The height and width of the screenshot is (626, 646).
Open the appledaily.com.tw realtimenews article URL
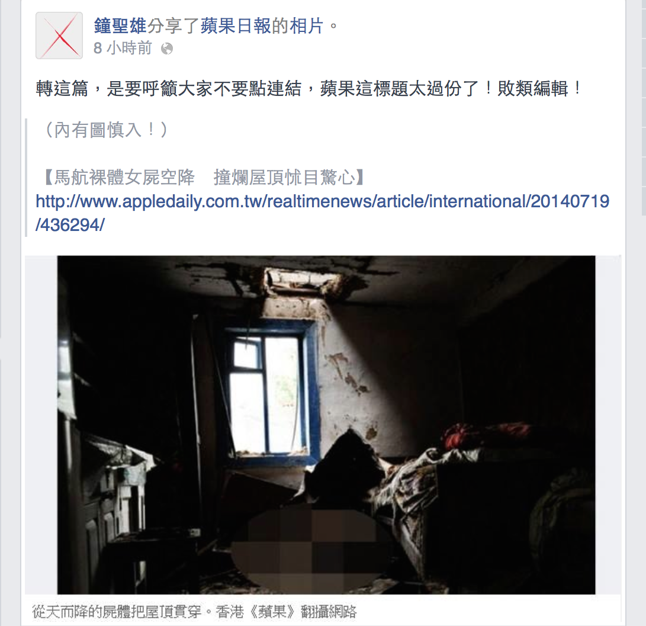pos(323,201)
